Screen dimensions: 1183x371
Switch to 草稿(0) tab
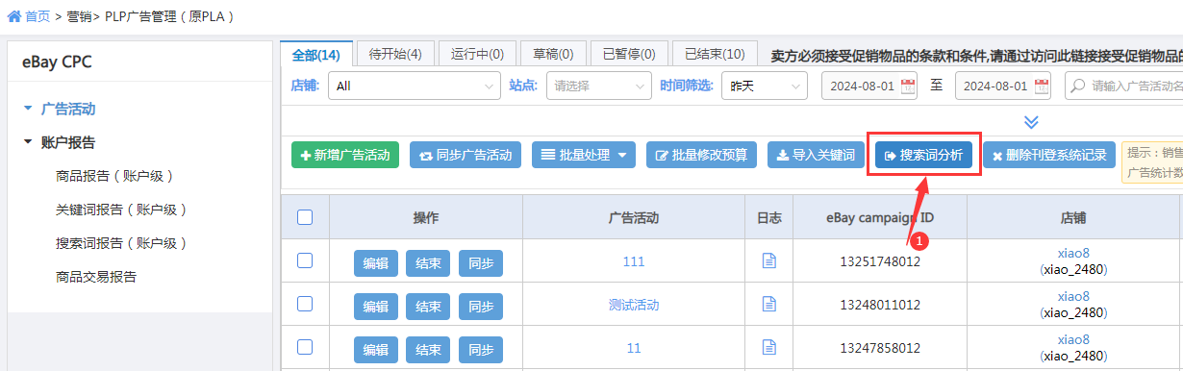click(x=553, y=54)
